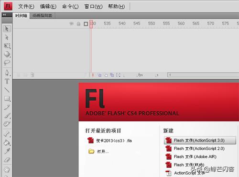The width and height of the screenshot is (239, 177).
Task: Select the Brush tool
Action: click(x=7, y=116)
